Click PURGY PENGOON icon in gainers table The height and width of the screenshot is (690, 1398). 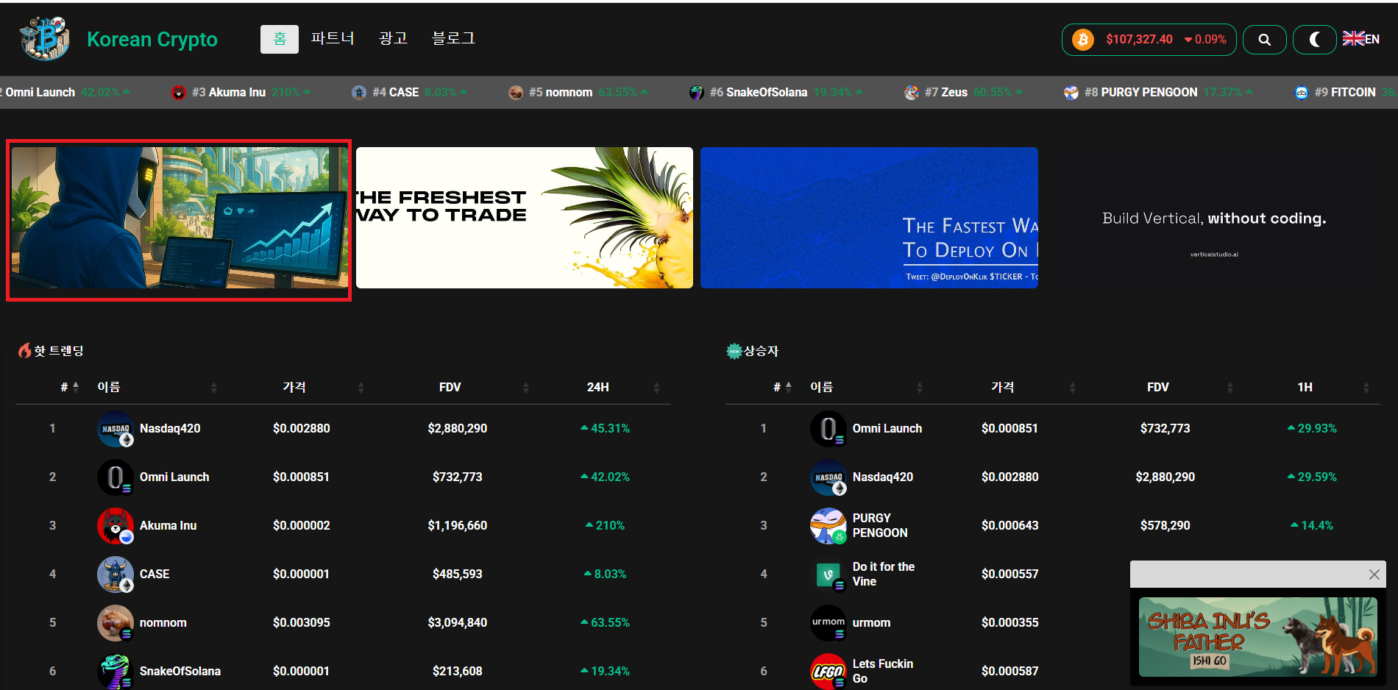(x=828, y=526)
